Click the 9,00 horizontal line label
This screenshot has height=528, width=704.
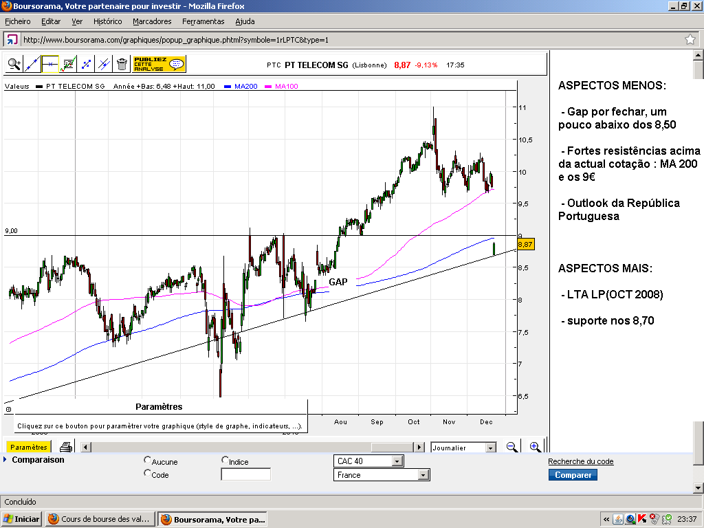(11, 231)
